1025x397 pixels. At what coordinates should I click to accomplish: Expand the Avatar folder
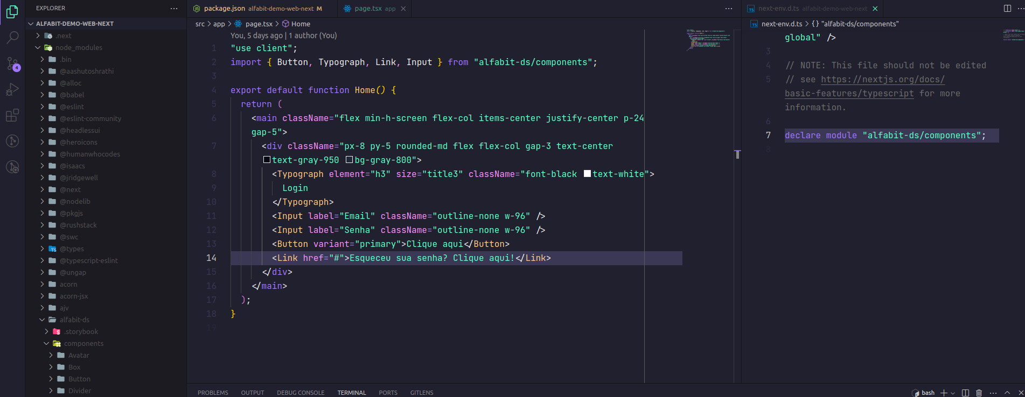point(106,355)
